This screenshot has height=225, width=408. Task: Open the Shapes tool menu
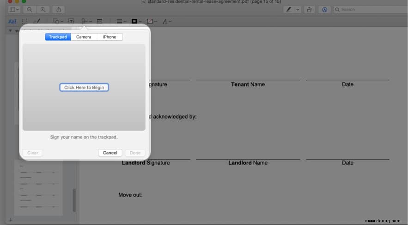coord(57,21)
